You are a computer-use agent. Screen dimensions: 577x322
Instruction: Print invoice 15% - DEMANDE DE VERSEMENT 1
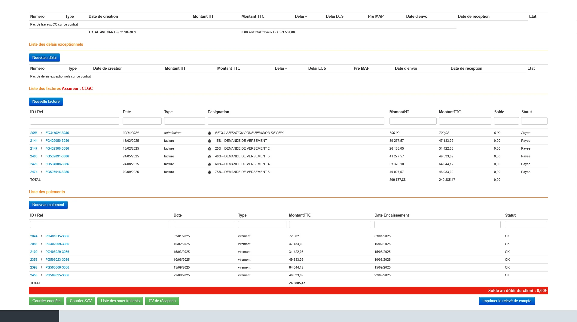click(x=209, y=141)
